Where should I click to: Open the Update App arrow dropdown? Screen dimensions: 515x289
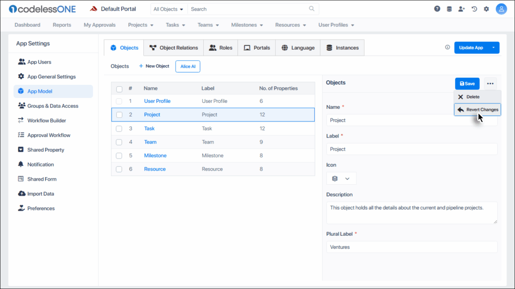click(493, 48)
